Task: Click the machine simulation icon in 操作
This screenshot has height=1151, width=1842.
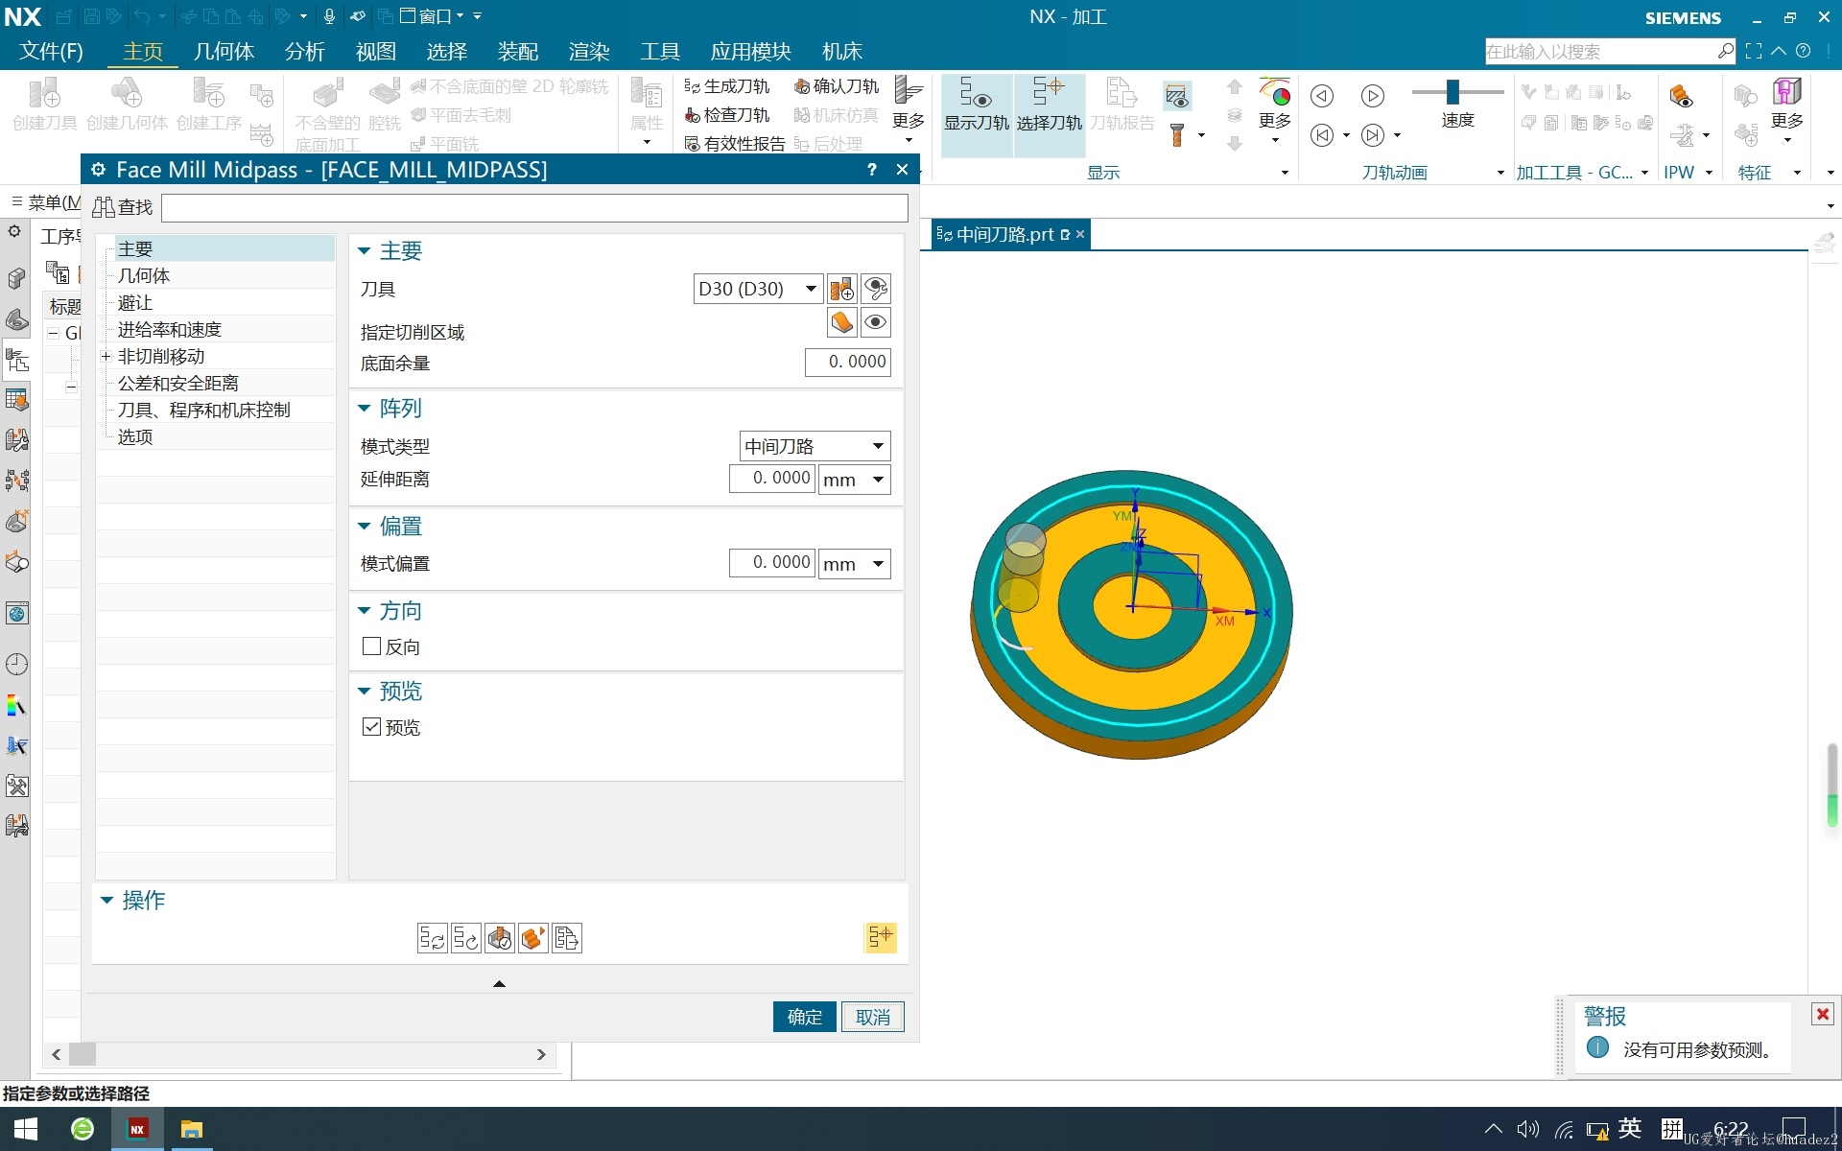Action: click(x=533, y=938)
